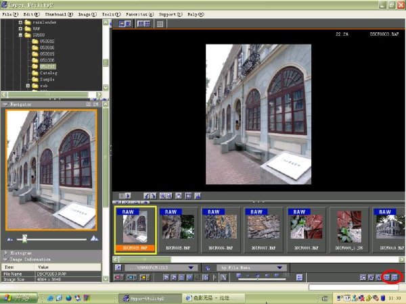Click the rightmost icon in the bottom toolbar

[394, 278]
